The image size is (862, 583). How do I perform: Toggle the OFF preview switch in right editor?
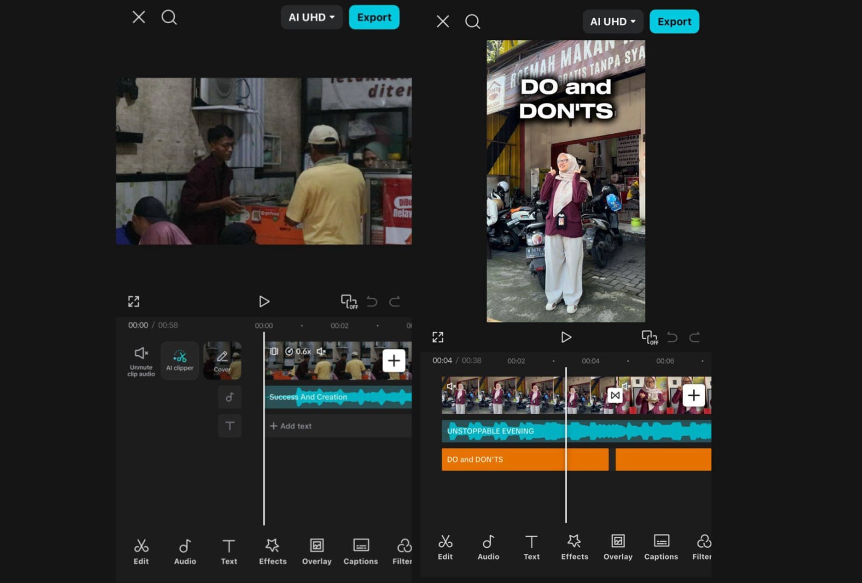coord(649,338)
